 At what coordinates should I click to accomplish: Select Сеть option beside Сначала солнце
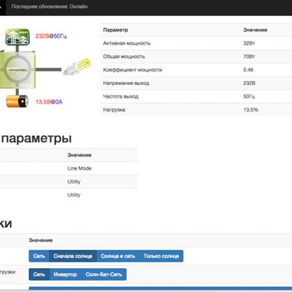click(x=39, y=256)
